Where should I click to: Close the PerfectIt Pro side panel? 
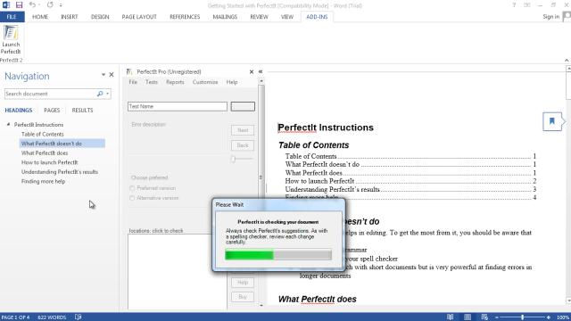tap(252, 72)
